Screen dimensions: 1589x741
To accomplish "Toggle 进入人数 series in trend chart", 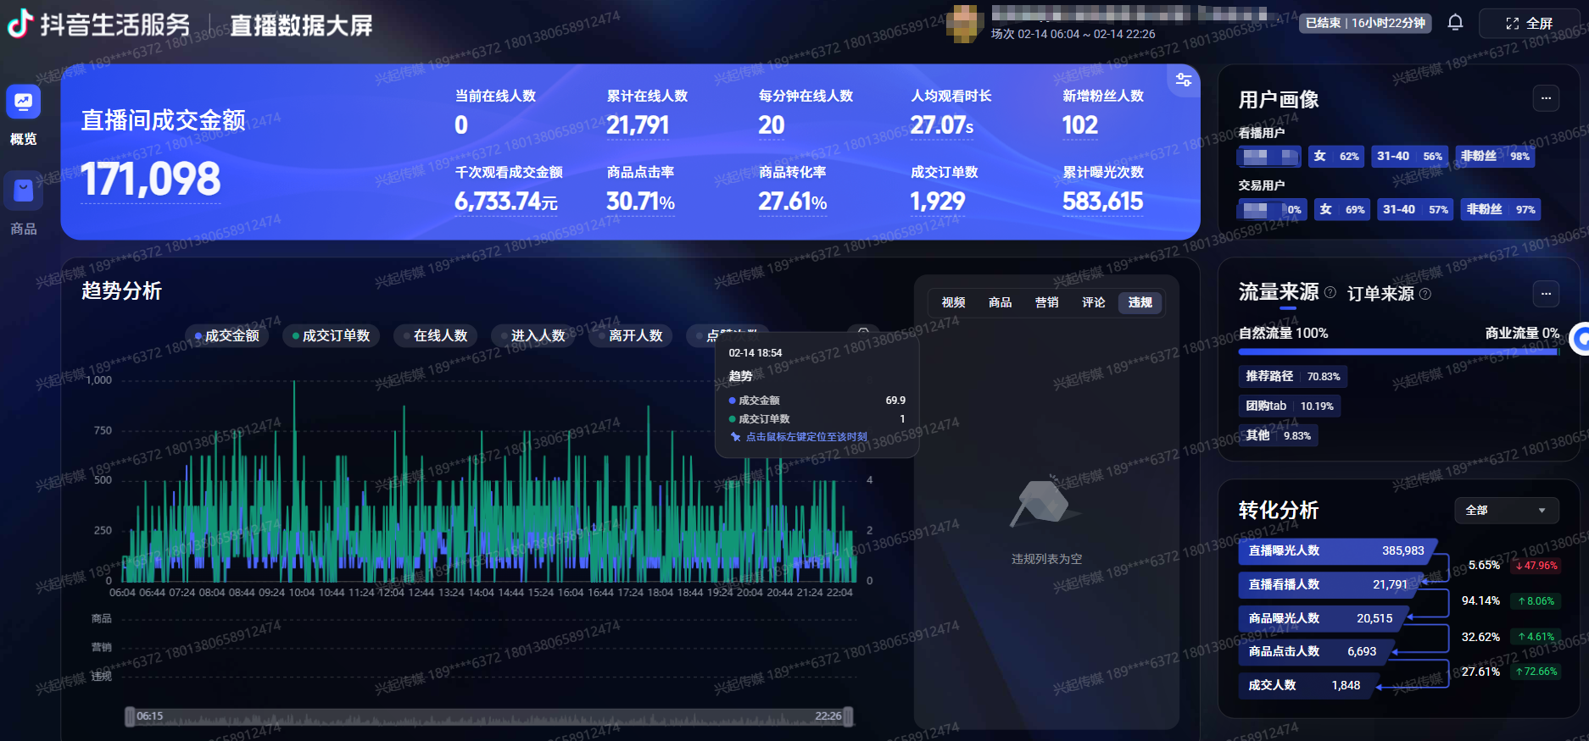I will (x=533, y=336).
